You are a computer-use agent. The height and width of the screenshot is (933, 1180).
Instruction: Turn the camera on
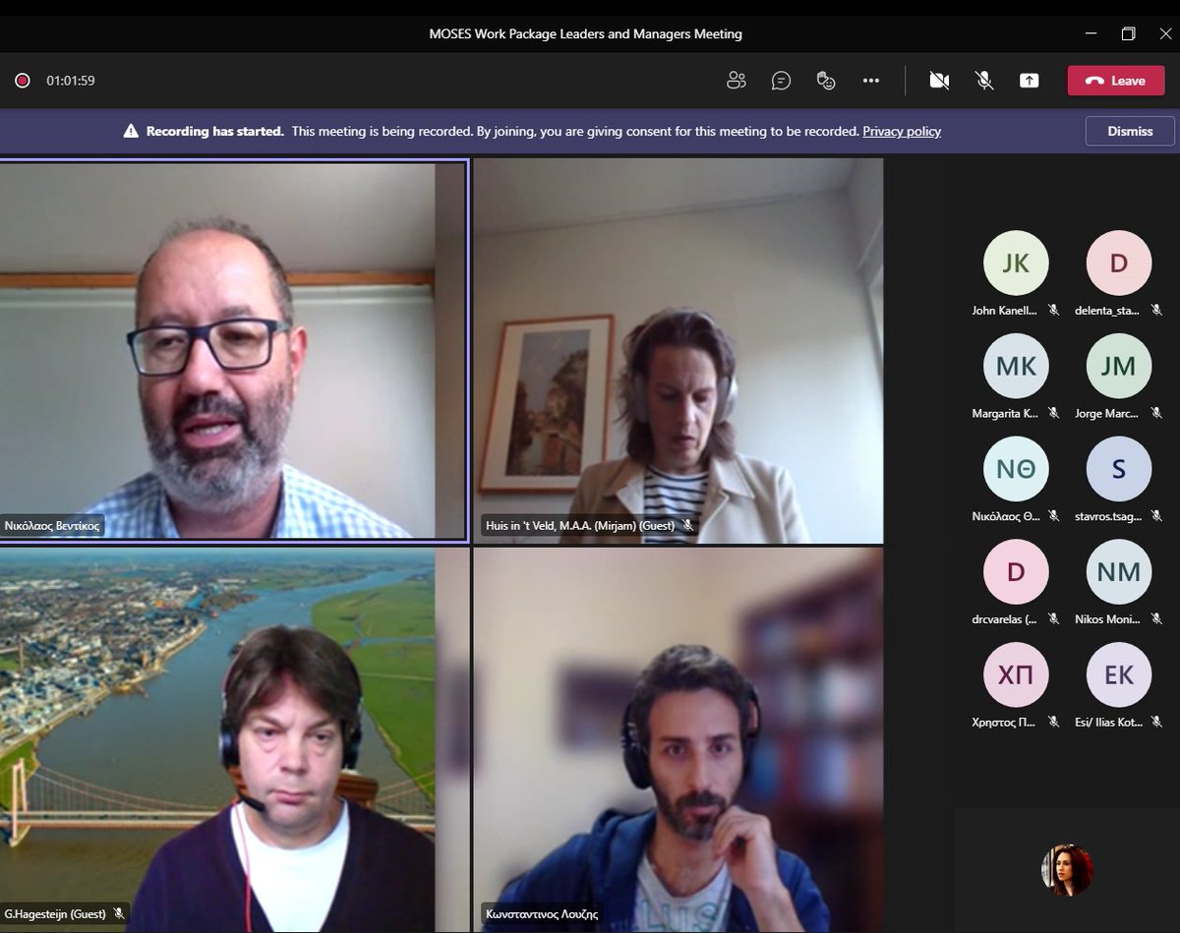pos(939,81)
